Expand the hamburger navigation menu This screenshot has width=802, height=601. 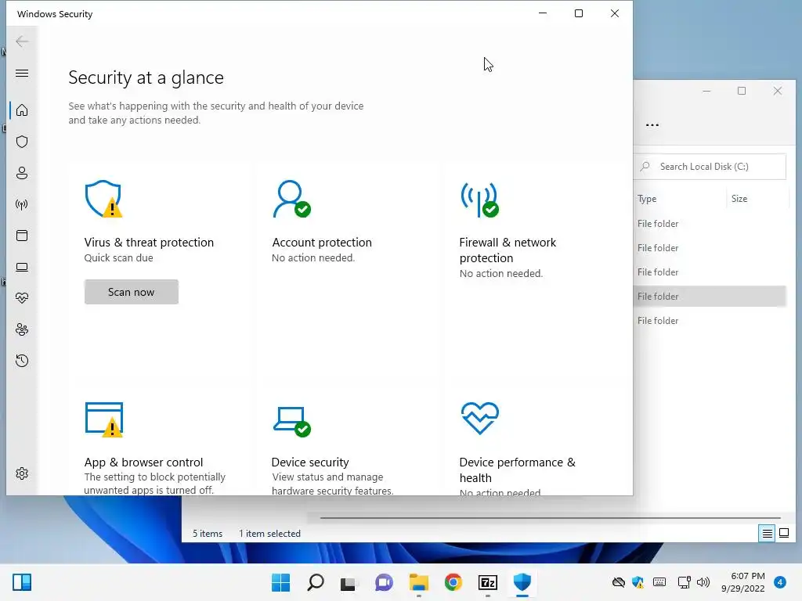pyautogui.click(x=21, y=73)
